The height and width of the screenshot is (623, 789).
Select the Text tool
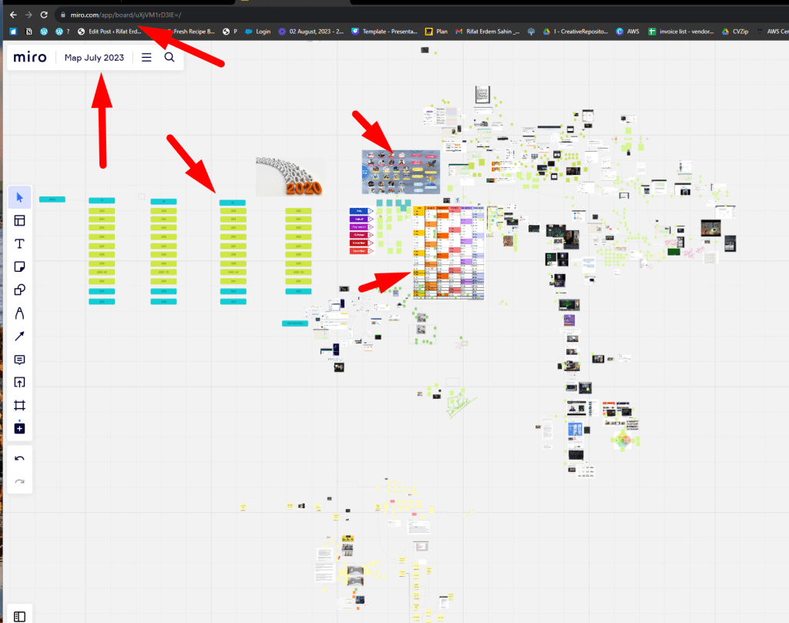tap(19, 243)
